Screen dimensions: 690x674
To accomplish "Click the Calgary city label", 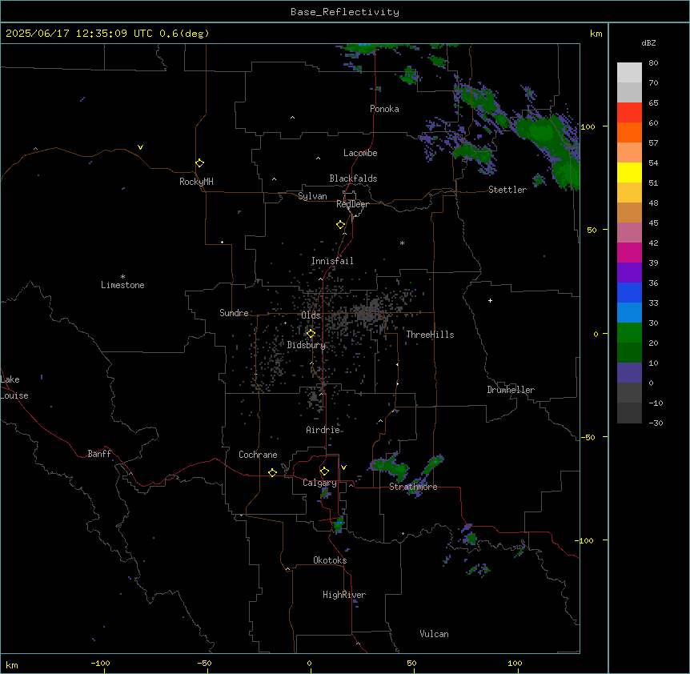I will tap(319, 483).
